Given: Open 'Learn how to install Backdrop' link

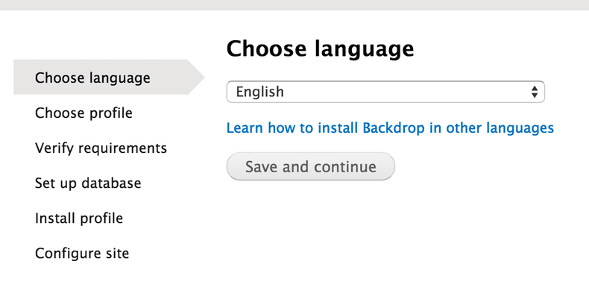Looking at the screenshot, I should [x=390, y=128].
